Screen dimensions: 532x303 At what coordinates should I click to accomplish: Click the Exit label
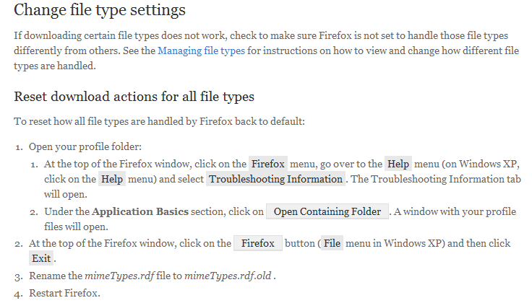click(41, 258)
